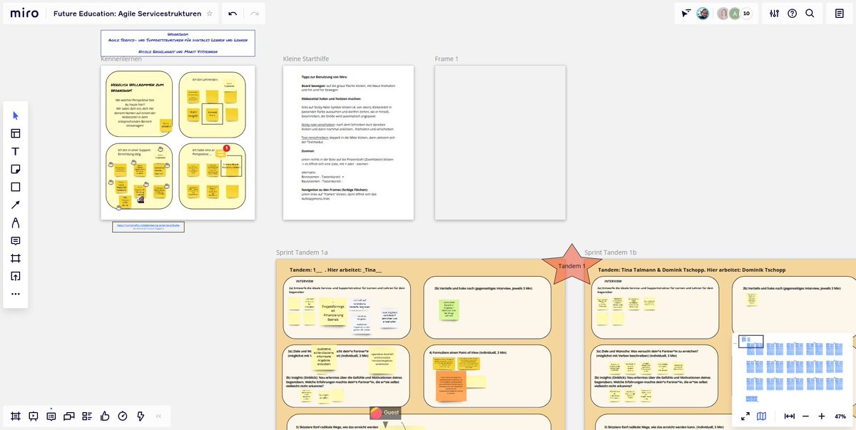Select the Sprint Tandem 1b frame title
This screenshot has width=856, height=430.
[x=611, y=252]
